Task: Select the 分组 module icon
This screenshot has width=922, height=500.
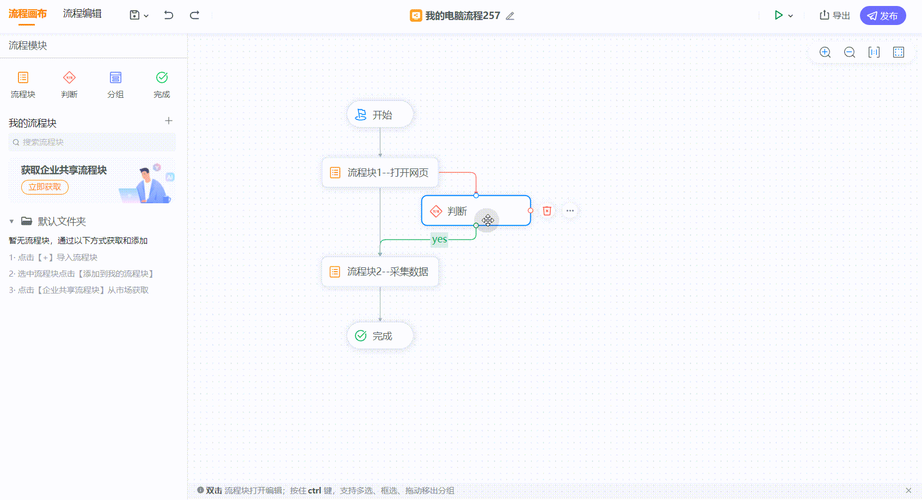Action: [x=115, y=78]
